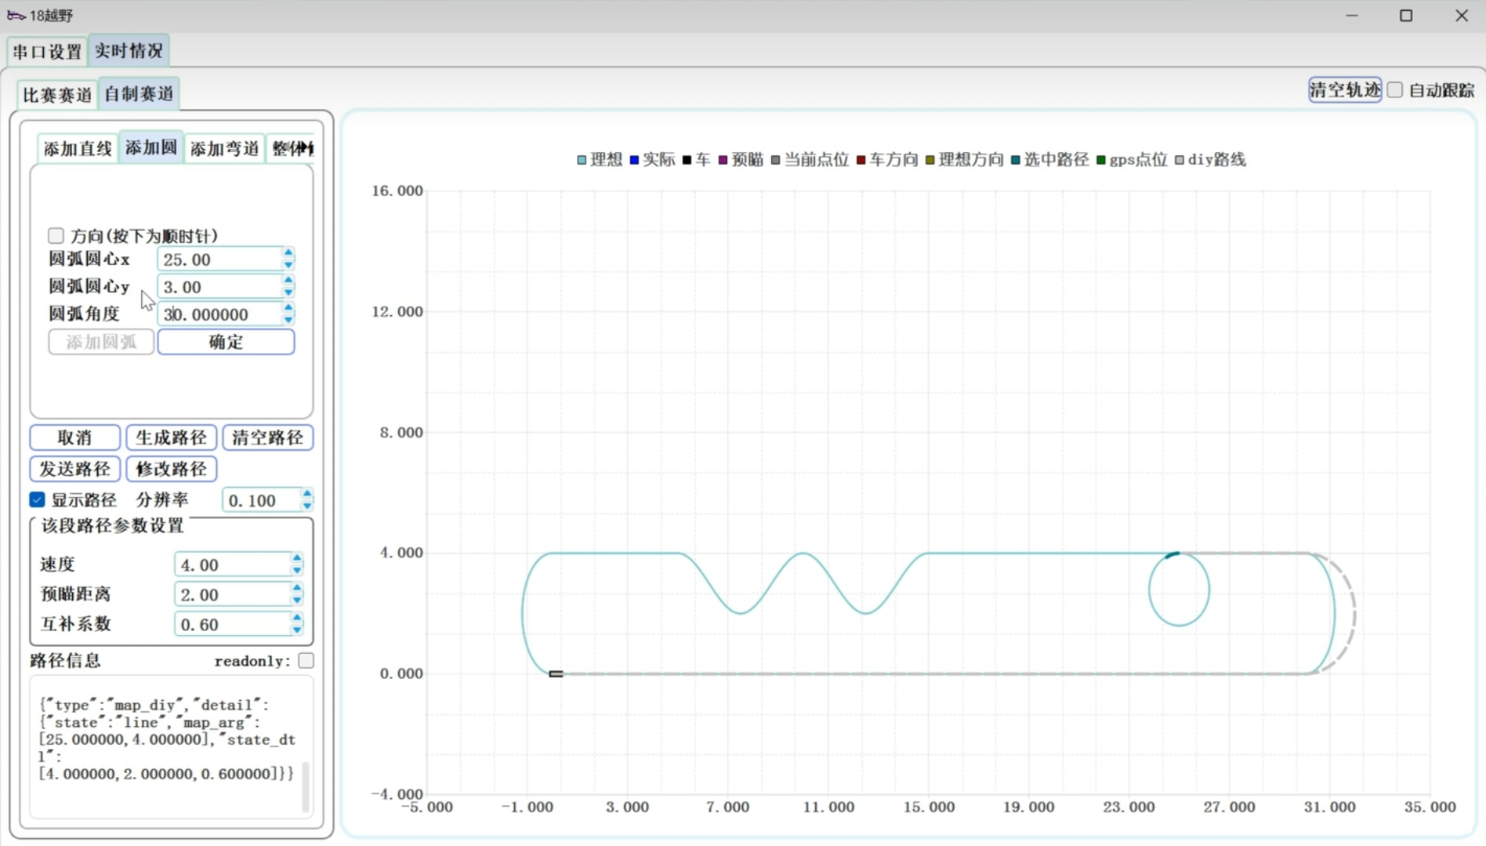Click the 车方向 legend color marker
The image size is (1486, 846).
pyautogui.click(x=861, y=160)
